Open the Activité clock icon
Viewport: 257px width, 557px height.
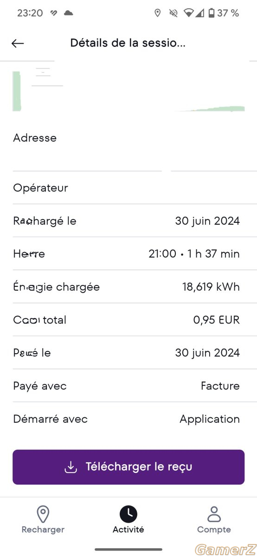coord(128,514)
